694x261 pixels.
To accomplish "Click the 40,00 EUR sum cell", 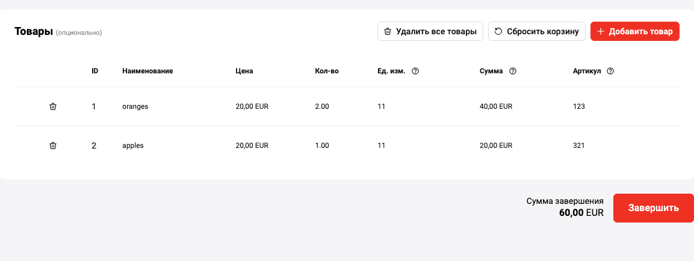I will [x=496, y=106].
